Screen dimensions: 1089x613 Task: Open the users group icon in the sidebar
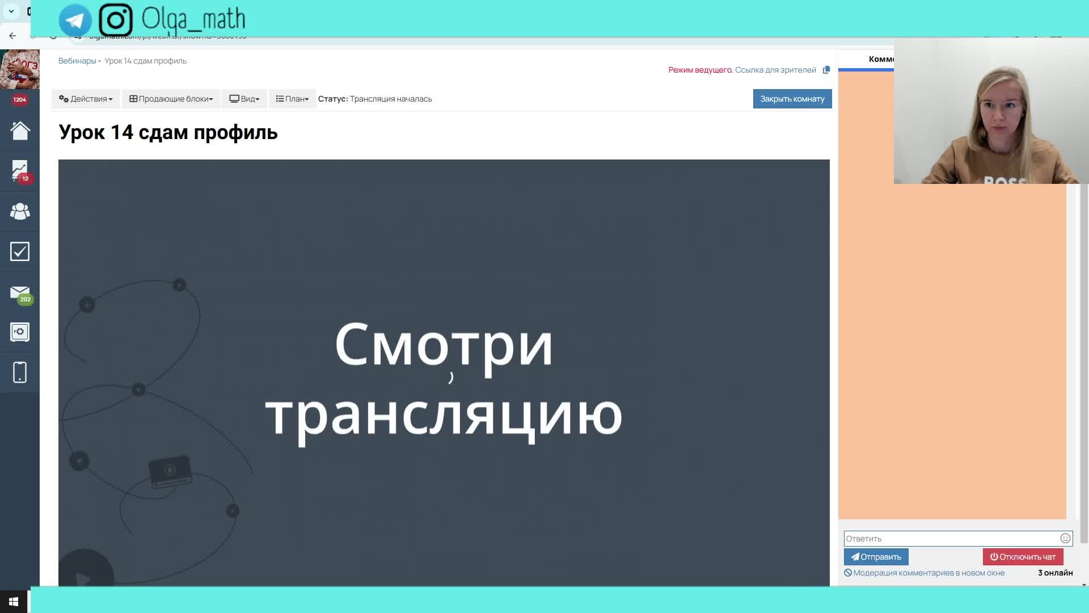click(x=20, y=211)
